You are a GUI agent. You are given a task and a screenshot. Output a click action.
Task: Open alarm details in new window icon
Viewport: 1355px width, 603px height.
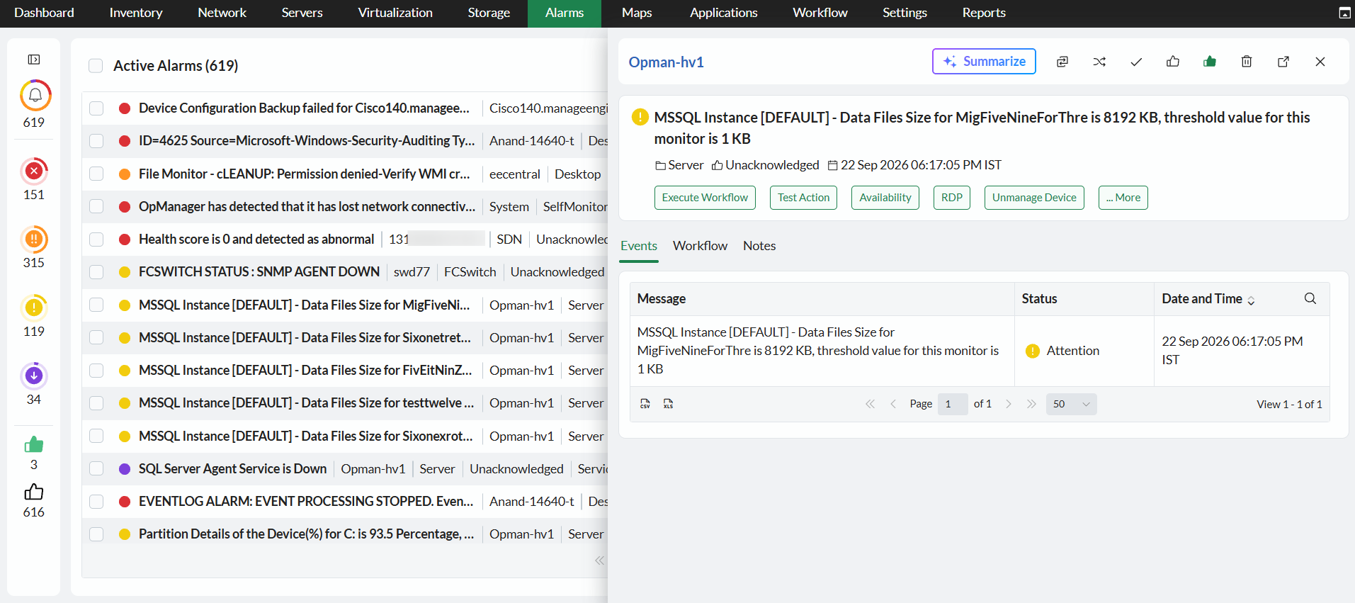point(1283,62)
